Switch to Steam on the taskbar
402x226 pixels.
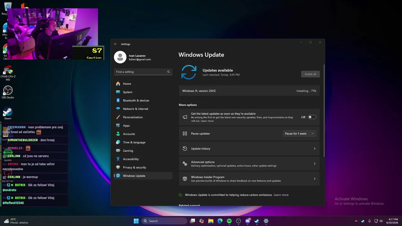pos(257,221)
